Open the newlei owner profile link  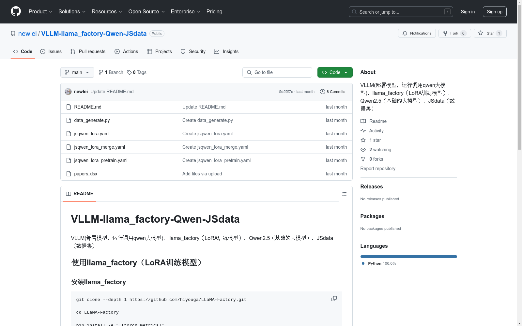click(x=27, y=34)
